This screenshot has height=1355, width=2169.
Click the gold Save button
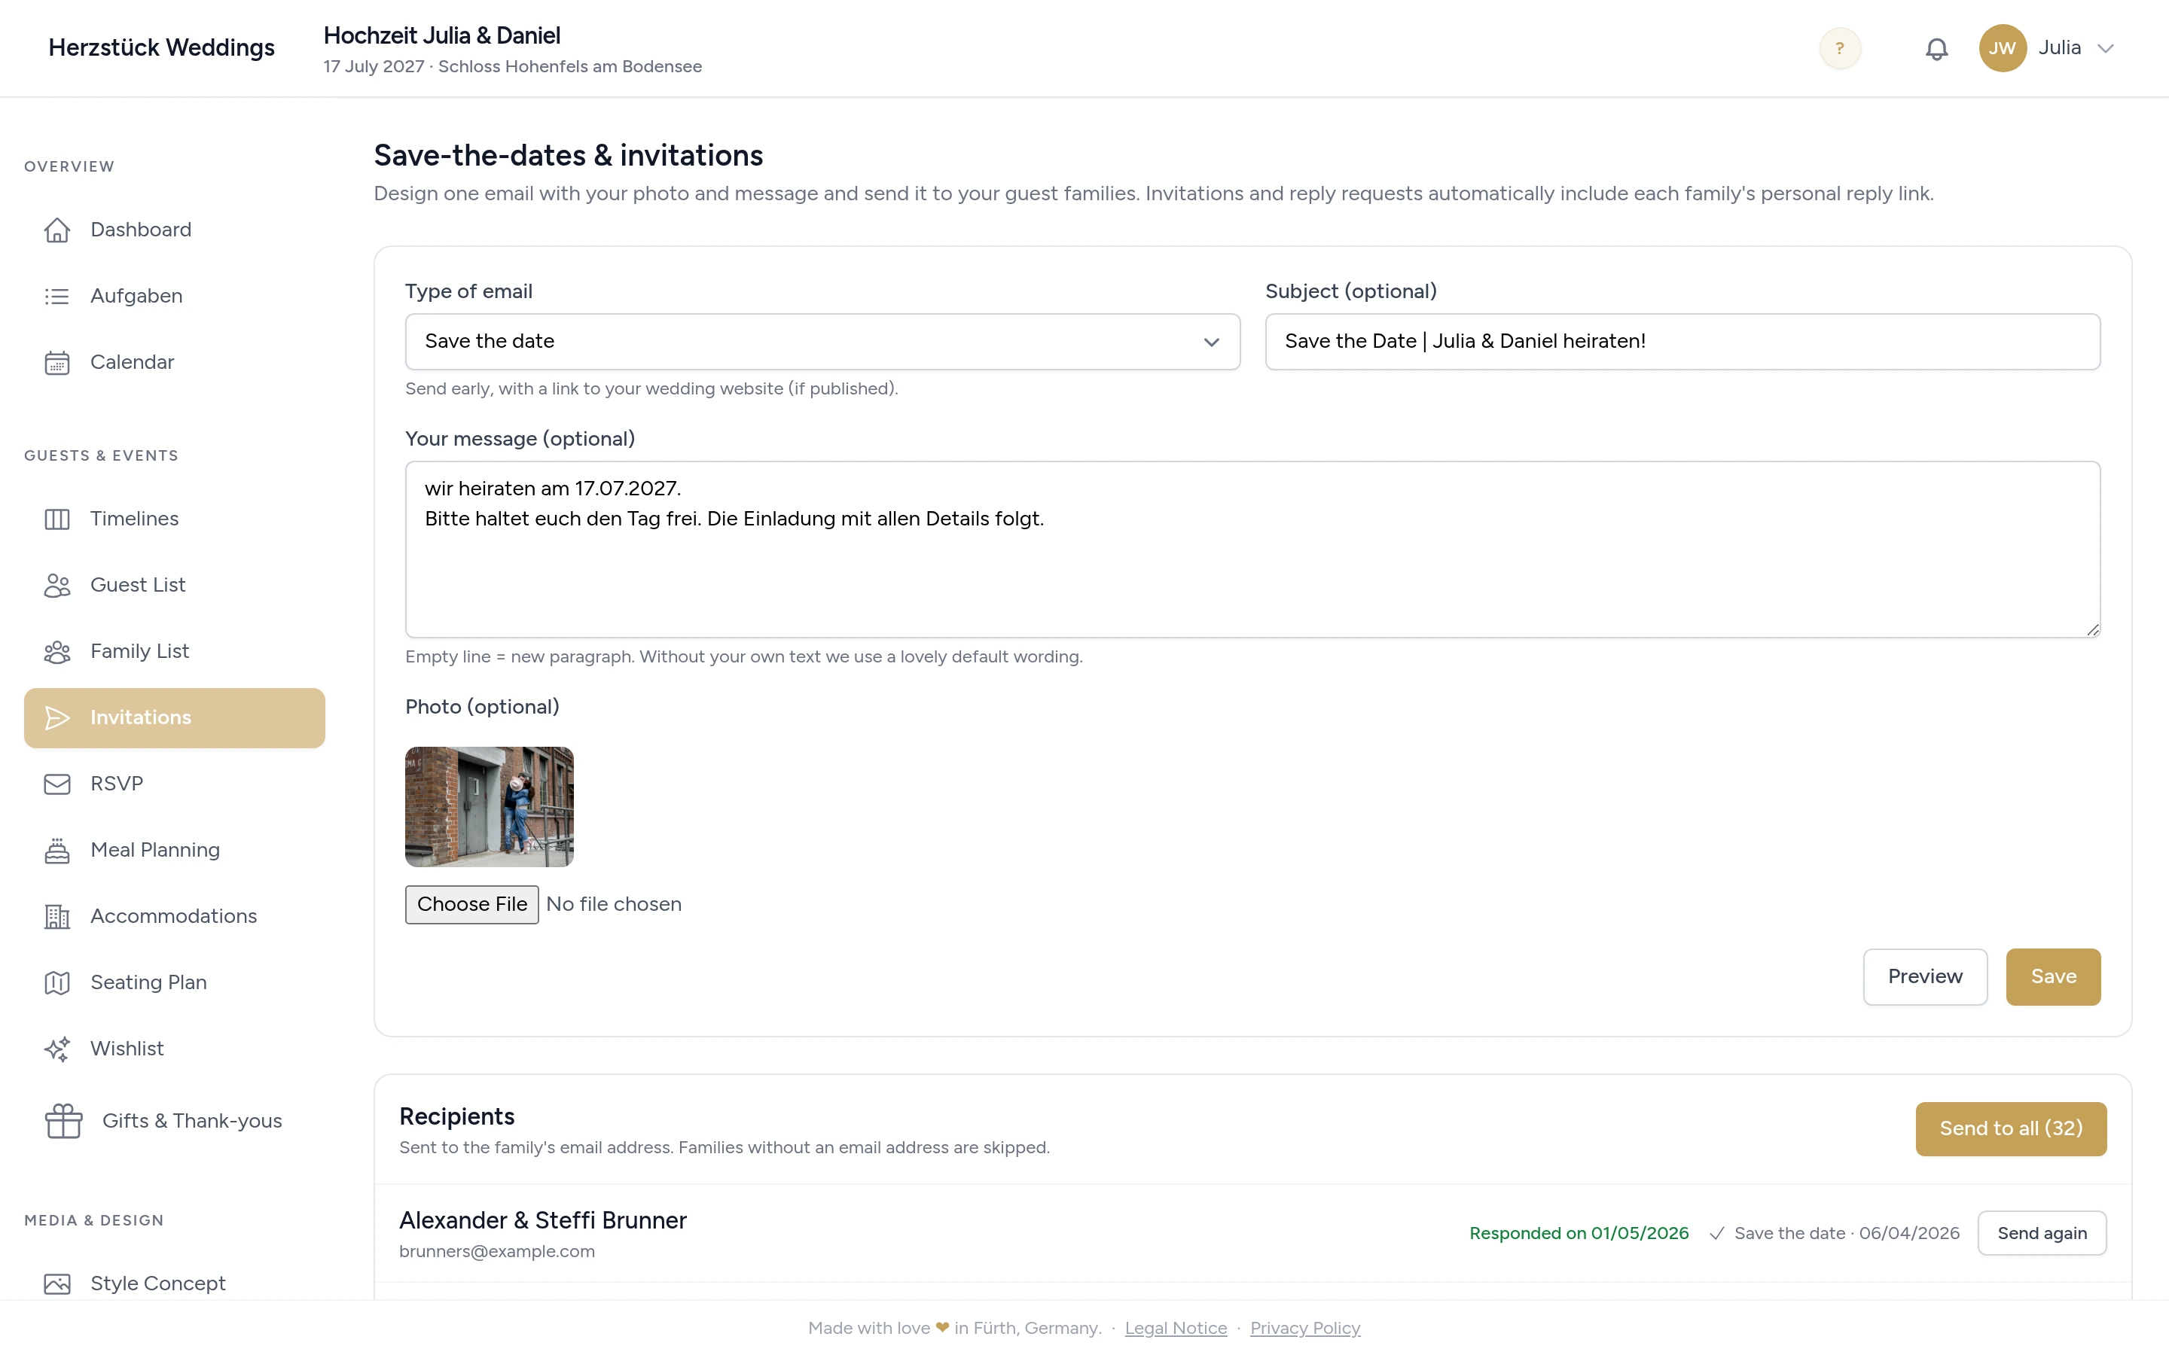[x=2053, y=977]
